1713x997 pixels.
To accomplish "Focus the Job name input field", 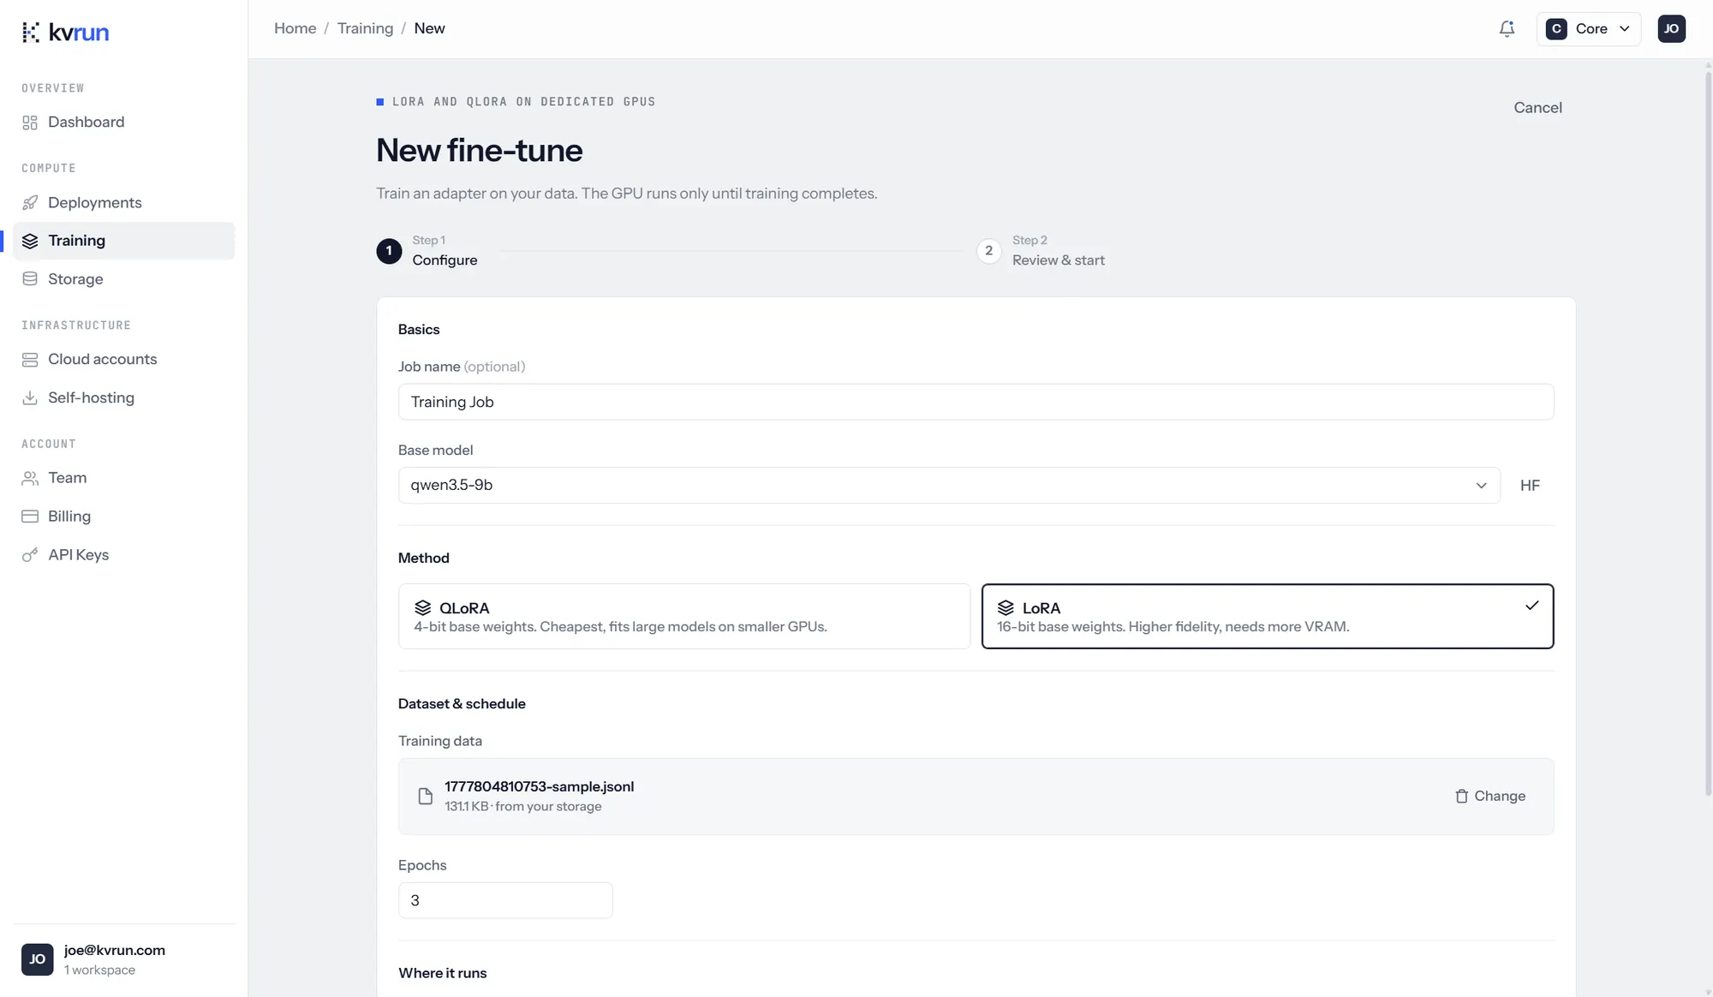I will click(976, 402).
